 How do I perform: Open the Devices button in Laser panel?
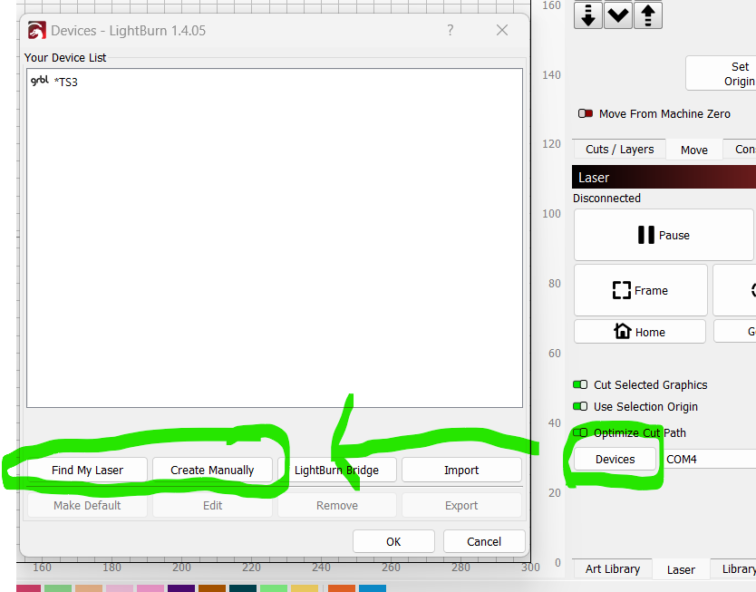tap(615, 459)
